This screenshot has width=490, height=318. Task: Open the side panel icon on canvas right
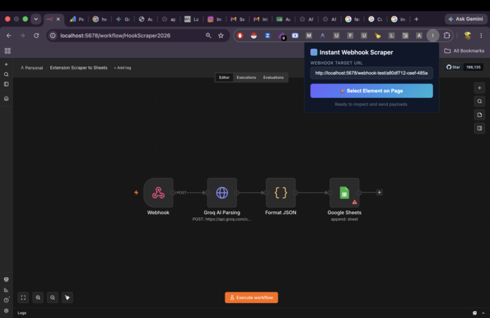479,128
